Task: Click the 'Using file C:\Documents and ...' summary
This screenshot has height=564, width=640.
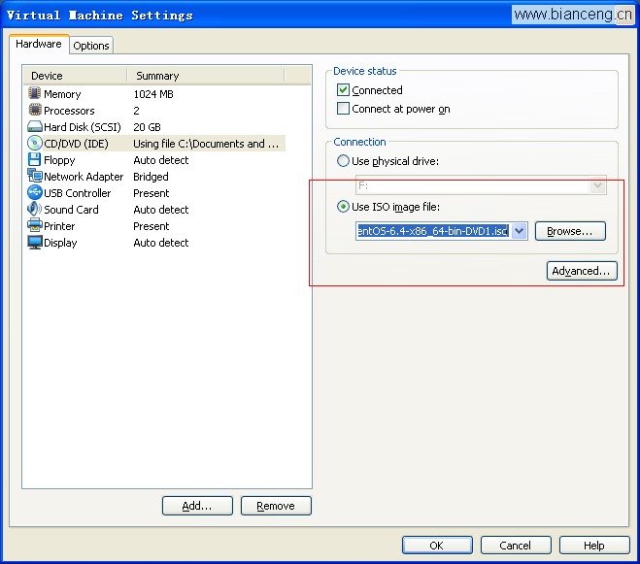Action: pyautogui.click(x=206, y=144)
